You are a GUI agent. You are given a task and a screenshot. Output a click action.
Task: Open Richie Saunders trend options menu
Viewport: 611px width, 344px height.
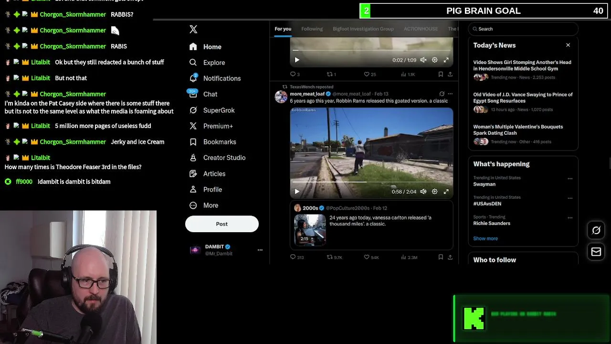(x=570, y=218)
